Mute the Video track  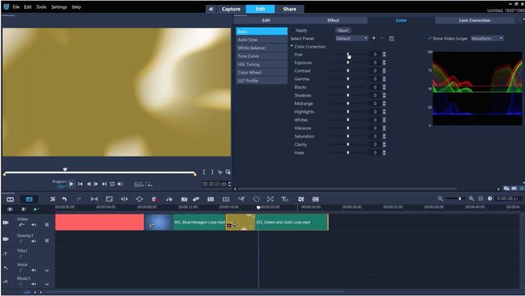(34, 225)
